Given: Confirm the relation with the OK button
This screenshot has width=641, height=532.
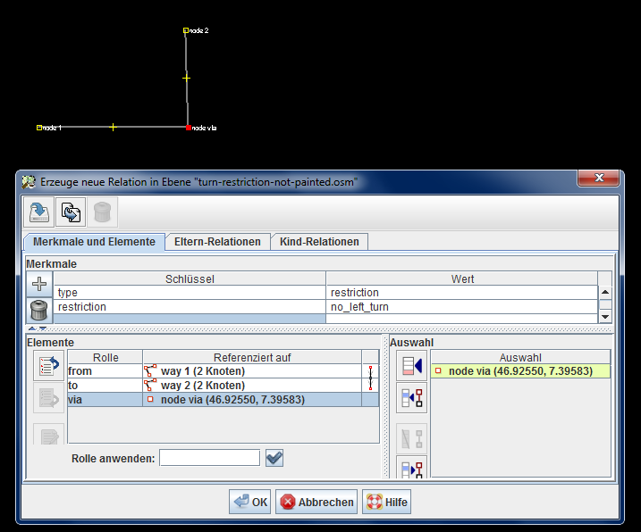Looking at the screenshot, I should 250,503.
